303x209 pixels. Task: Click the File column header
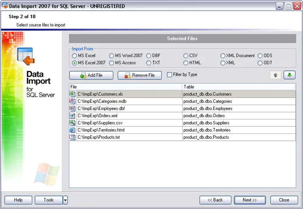click(x=125, y=87)
